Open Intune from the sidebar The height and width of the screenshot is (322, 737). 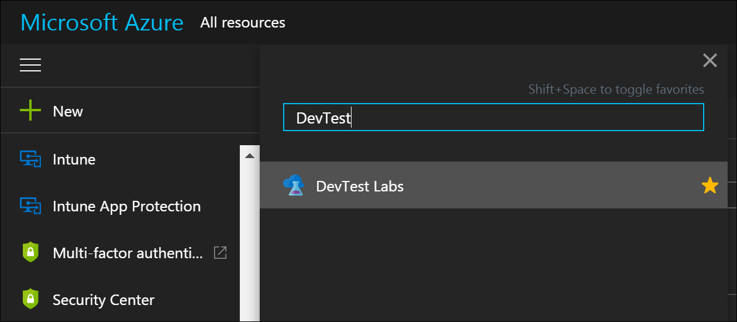pyautogui.click(x=74, y=159)
